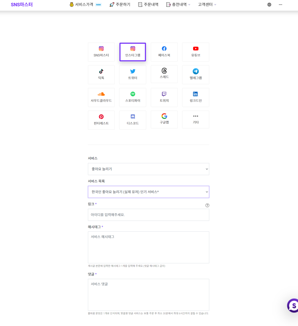
Task: Click the globe language icon
Action: pyautogui.click(x=269, y=4)
